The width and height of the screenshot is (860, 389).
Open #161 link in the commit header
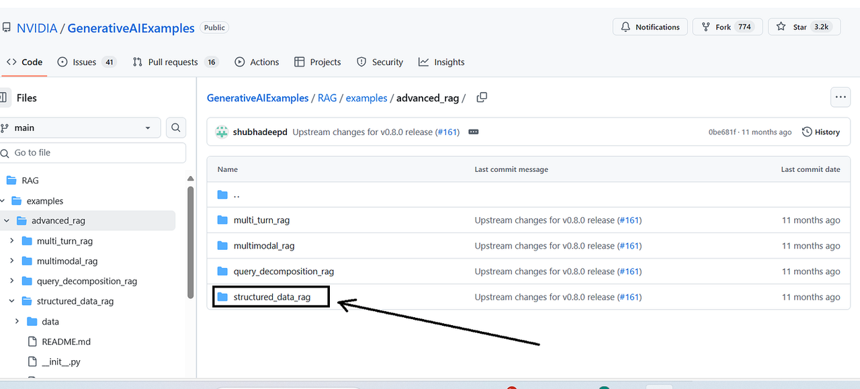[447, 132]
